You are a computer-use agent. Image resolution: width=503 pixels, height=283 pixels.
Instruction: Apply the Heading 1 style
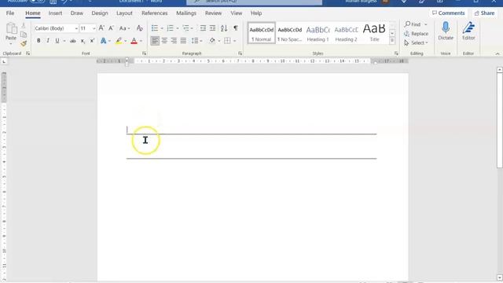click(x=318, y=33)
